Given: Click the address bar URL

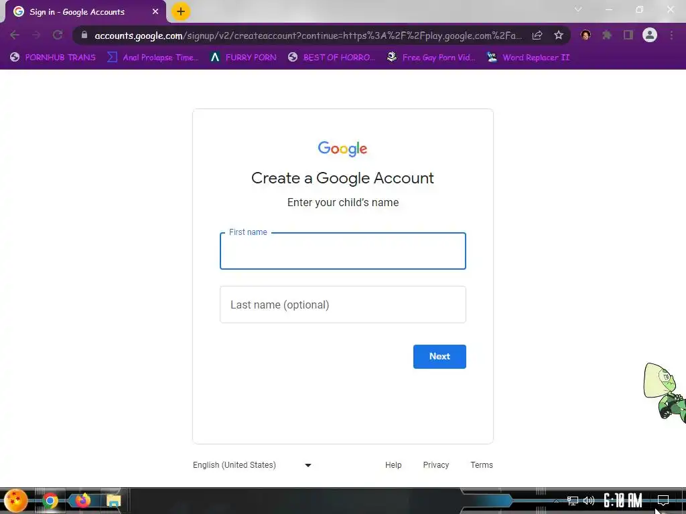Looking at the screenshot, I should click(308, 35).
